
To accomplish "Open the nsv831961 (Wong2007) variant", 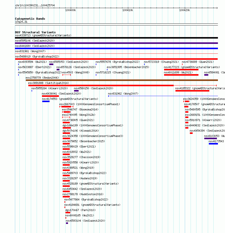I will (x=30, y=51).
